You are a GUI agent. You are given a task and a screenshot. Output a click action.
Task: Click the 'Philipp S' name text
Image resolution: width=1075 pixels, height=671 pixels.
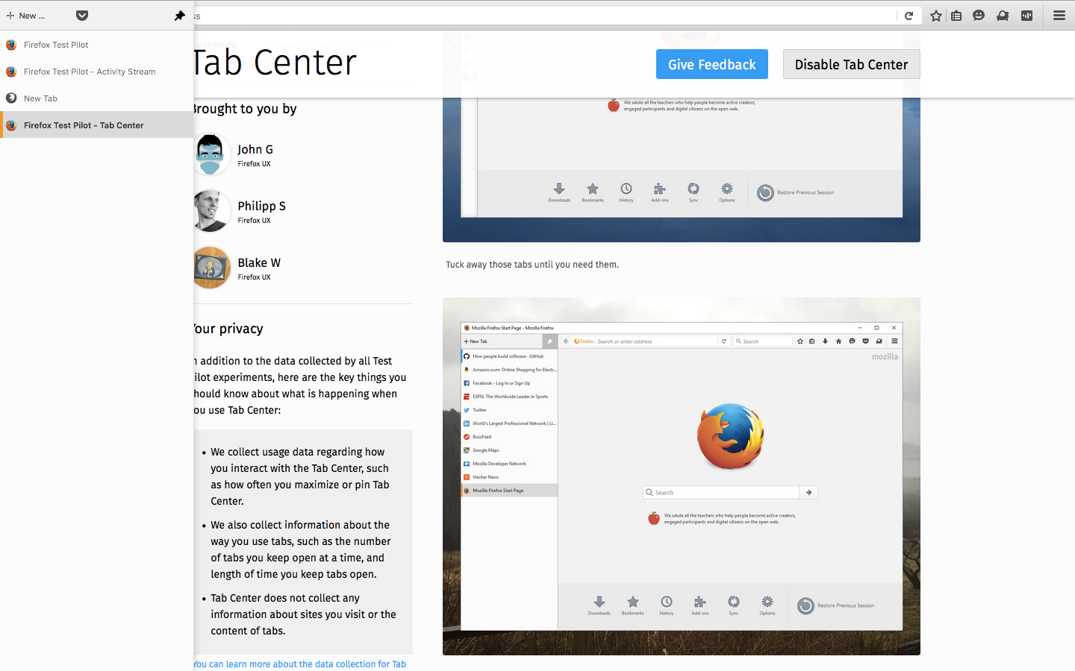(x=261, y=206)
